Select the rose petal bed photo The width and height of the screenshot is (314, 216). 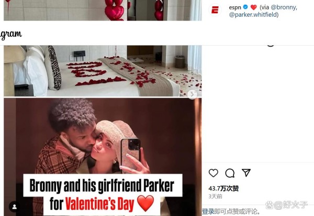[x=103, y=71]
